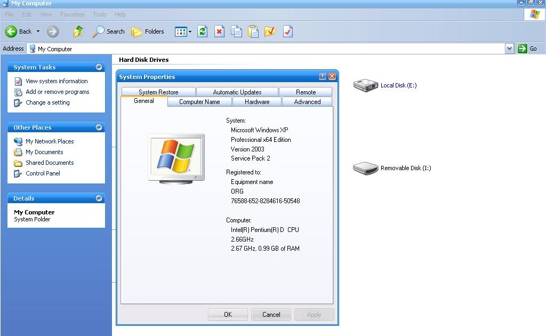This screenshot has height=336, width=546.
Task: Click the product ID 76588-652-8284616-50548
Action: click(266, 201)
